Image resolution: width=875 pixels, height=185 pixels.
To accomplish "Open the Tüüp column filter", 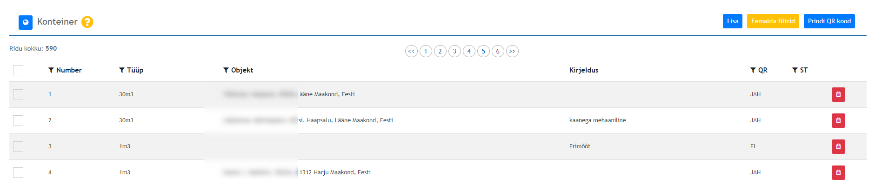I will coord(122,70).
